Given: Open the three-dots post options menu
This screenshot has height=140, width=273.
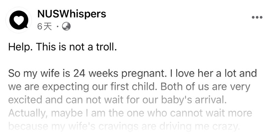Looking at the screenshot, I should tap(257, 17).
